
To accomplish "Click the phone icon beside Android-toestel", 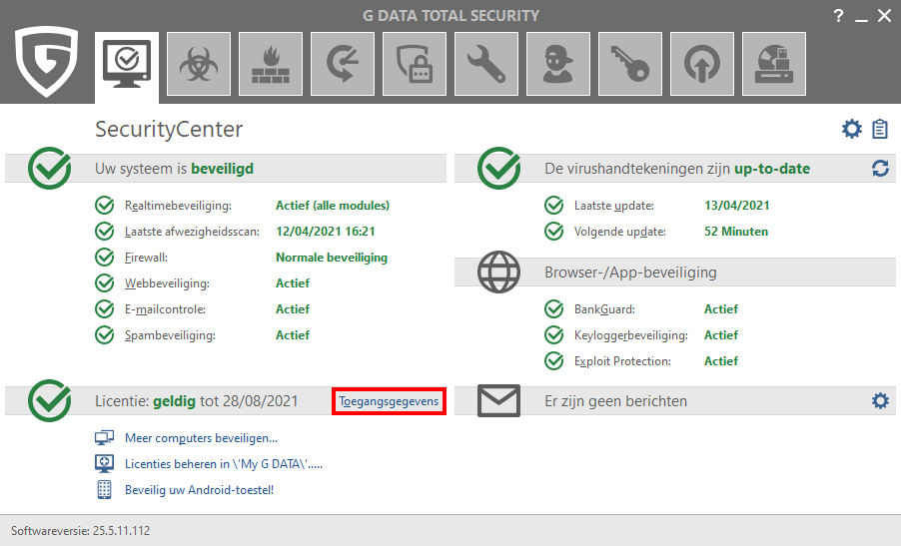I will 104,490.
